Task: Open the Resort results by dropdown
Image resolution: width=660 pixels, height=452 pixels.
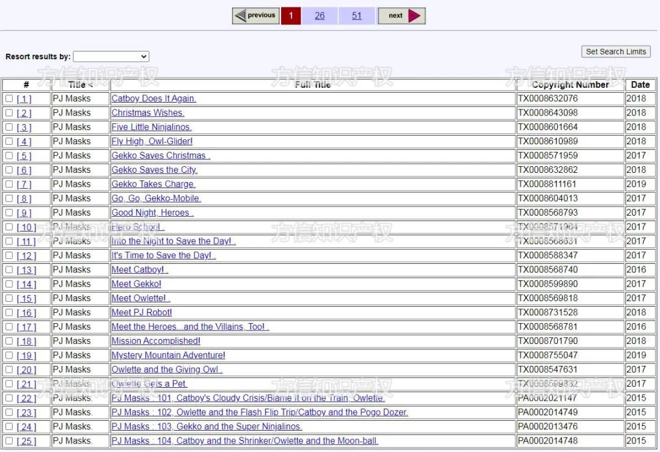Action: 111,56
